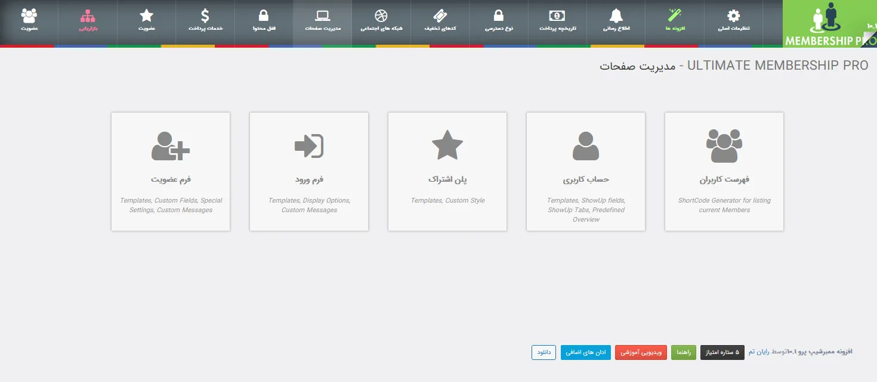Image resolution: width=877 pixels, height=382 pixels.
Task: Open the فهرست کاربران card
Action: [724, 172]
